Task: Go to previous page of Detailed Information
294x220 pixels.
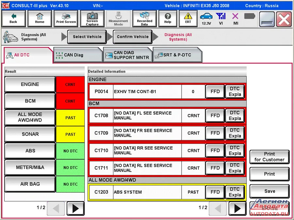Action: point(218,208)
